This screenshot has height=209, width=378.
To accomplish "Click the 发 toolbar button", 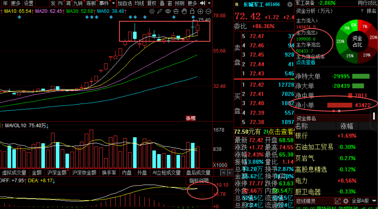I will coord(53,3).
